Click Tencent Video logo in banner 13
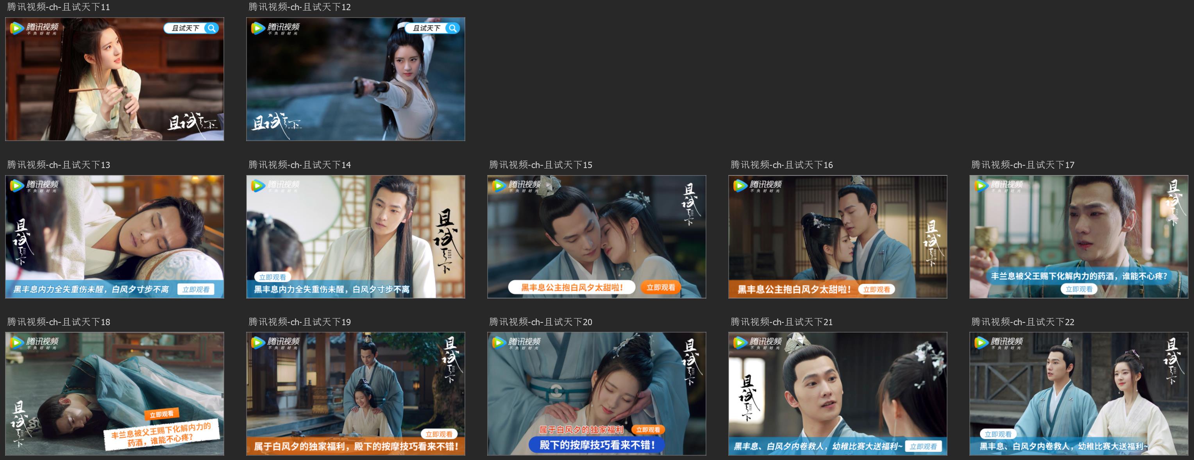The image size is (1194, 460). click(x=34, y=186)
